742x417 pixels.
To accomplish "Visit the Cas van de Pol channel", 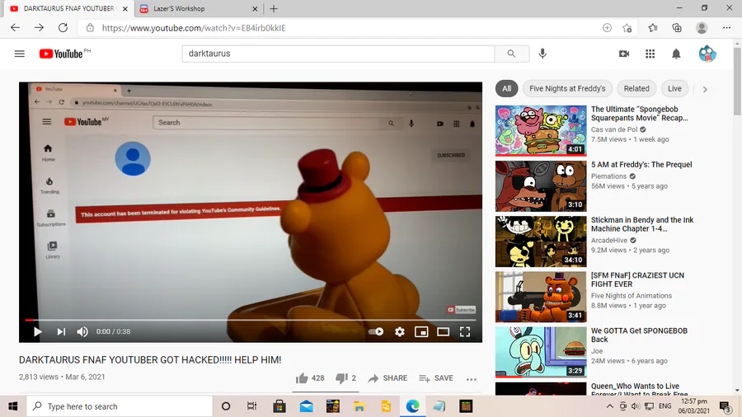I will tap(614, 129).
